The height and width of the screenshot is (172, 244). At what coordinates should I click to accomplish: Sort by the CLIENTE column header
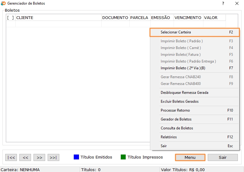click(x=58, y=18)
